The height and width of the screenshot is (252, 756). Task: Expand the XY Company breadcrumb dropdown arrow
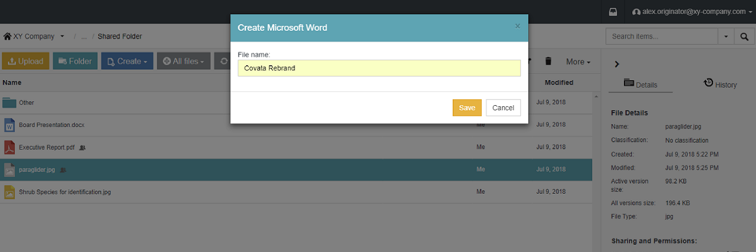pos(62,37)
